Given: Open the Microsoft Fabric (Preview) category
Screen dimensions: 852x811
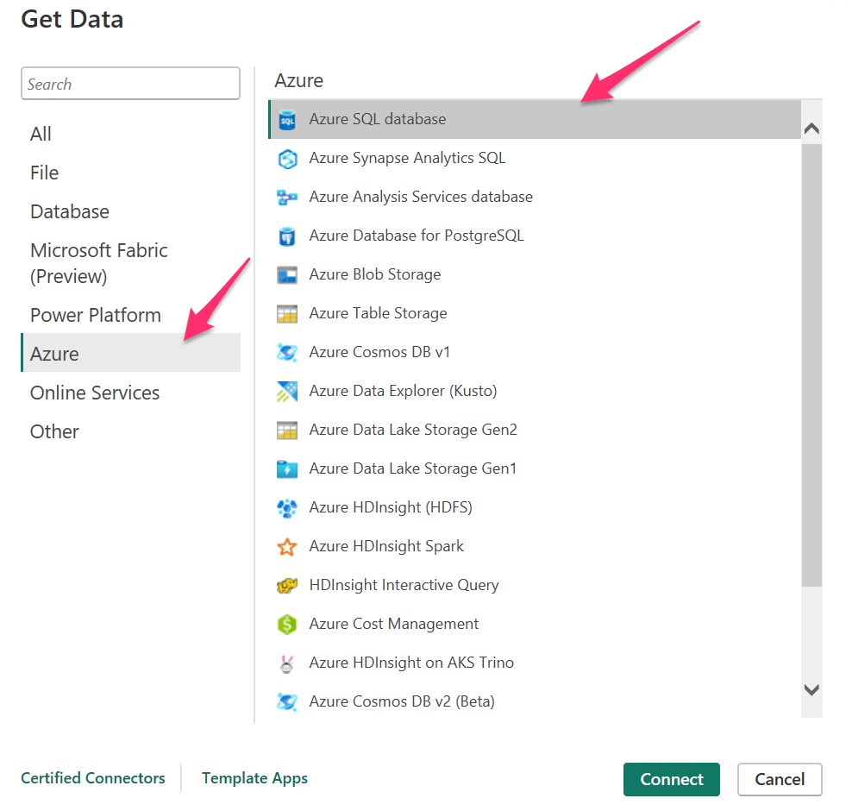Looking at the screenshot, I should [130, 263].
